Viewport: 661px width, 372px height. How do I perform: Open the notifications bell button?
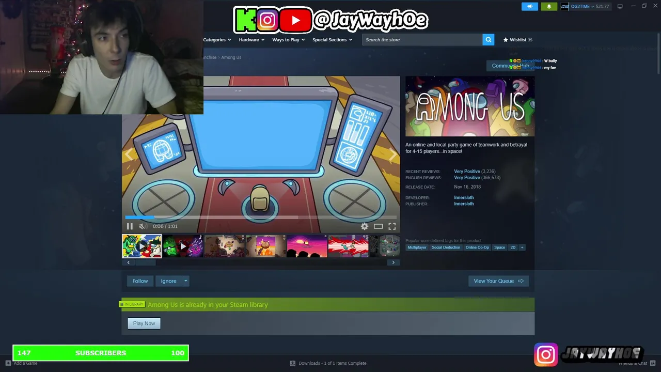click(x=549, y=6)
